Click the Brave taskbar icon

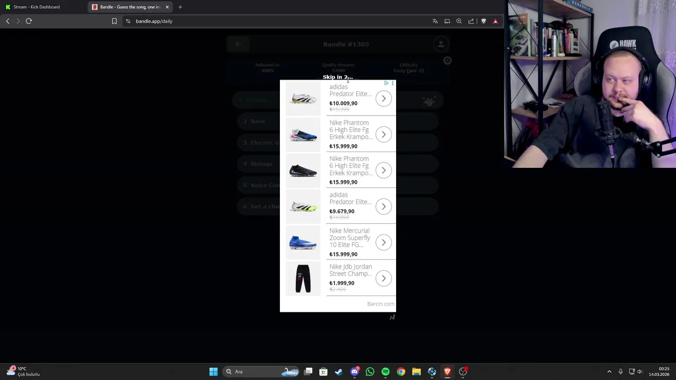coord(447,372)
